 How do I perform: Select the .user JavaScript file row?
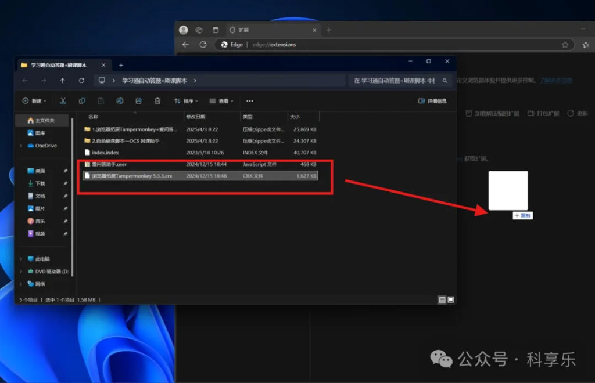coord(200,164)
